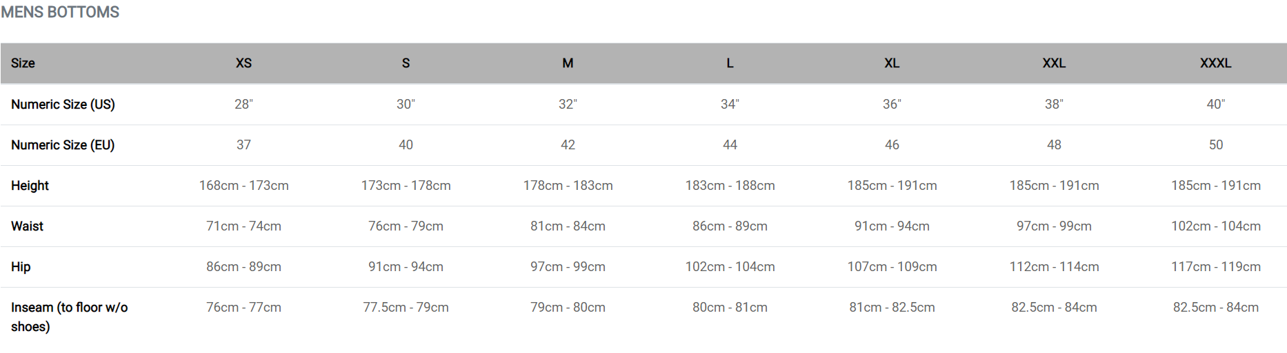Select the XS size column header
The height and width of the screenshot is (353, 1287).
(x=243, y=63)
